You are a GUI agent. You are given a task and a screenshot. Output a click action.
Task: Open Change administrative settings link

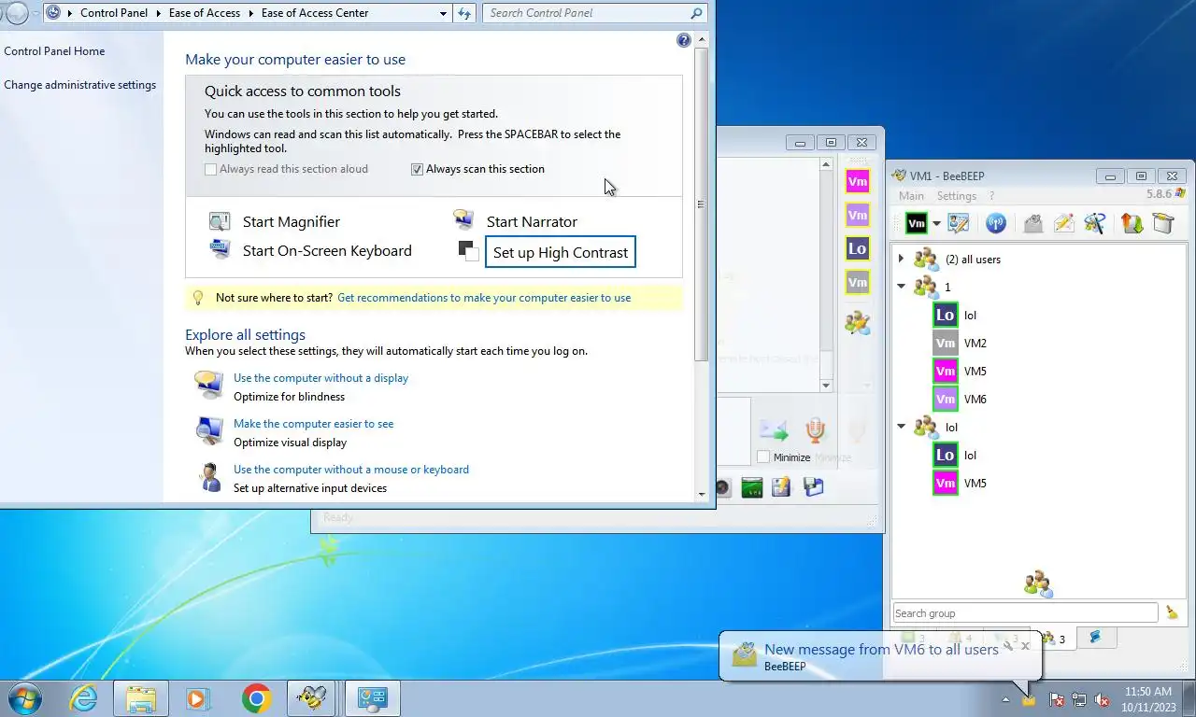tap(80, 85)
